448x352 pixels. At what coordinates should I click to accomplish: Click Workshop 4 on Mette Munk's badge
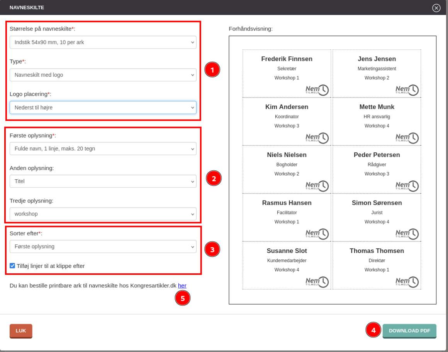[377, 126]
